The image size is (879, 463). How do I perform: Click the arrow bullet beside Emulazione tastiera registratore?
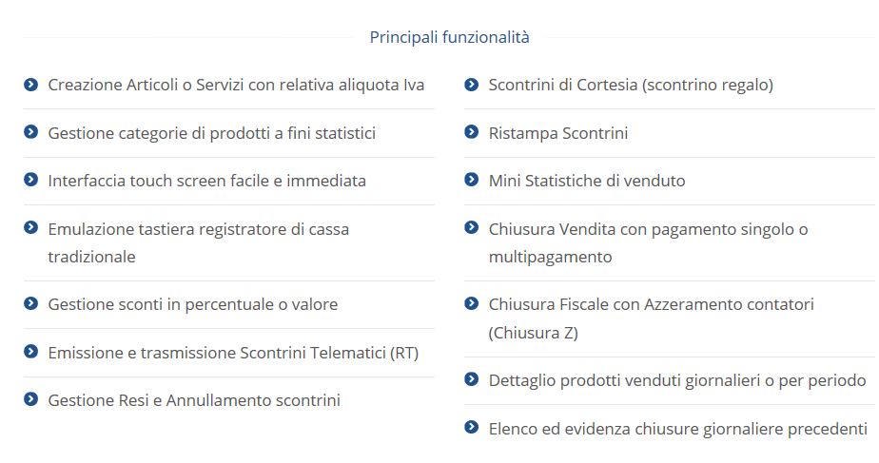point(30,227)
